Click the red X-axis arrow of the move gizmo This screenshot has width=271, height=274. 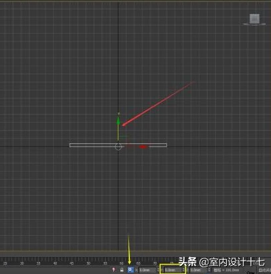tap(143, 147)
